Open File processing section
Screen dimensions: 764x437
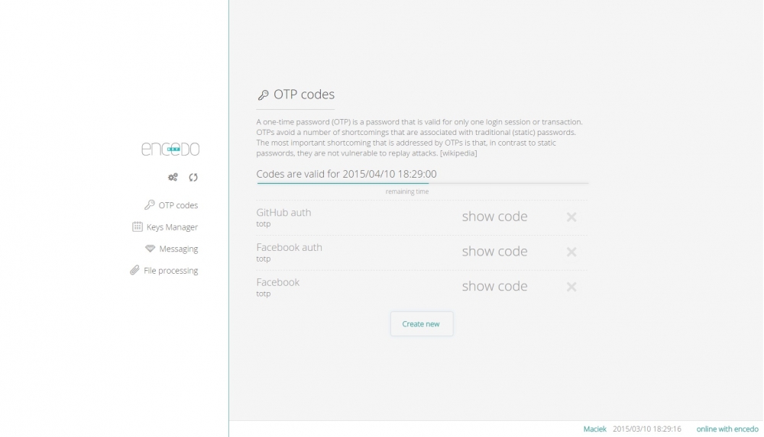(x=170, y=271)
